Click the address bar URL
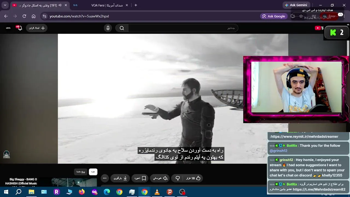The width and height of the screenshot is (350, 197). coord(79,16)
